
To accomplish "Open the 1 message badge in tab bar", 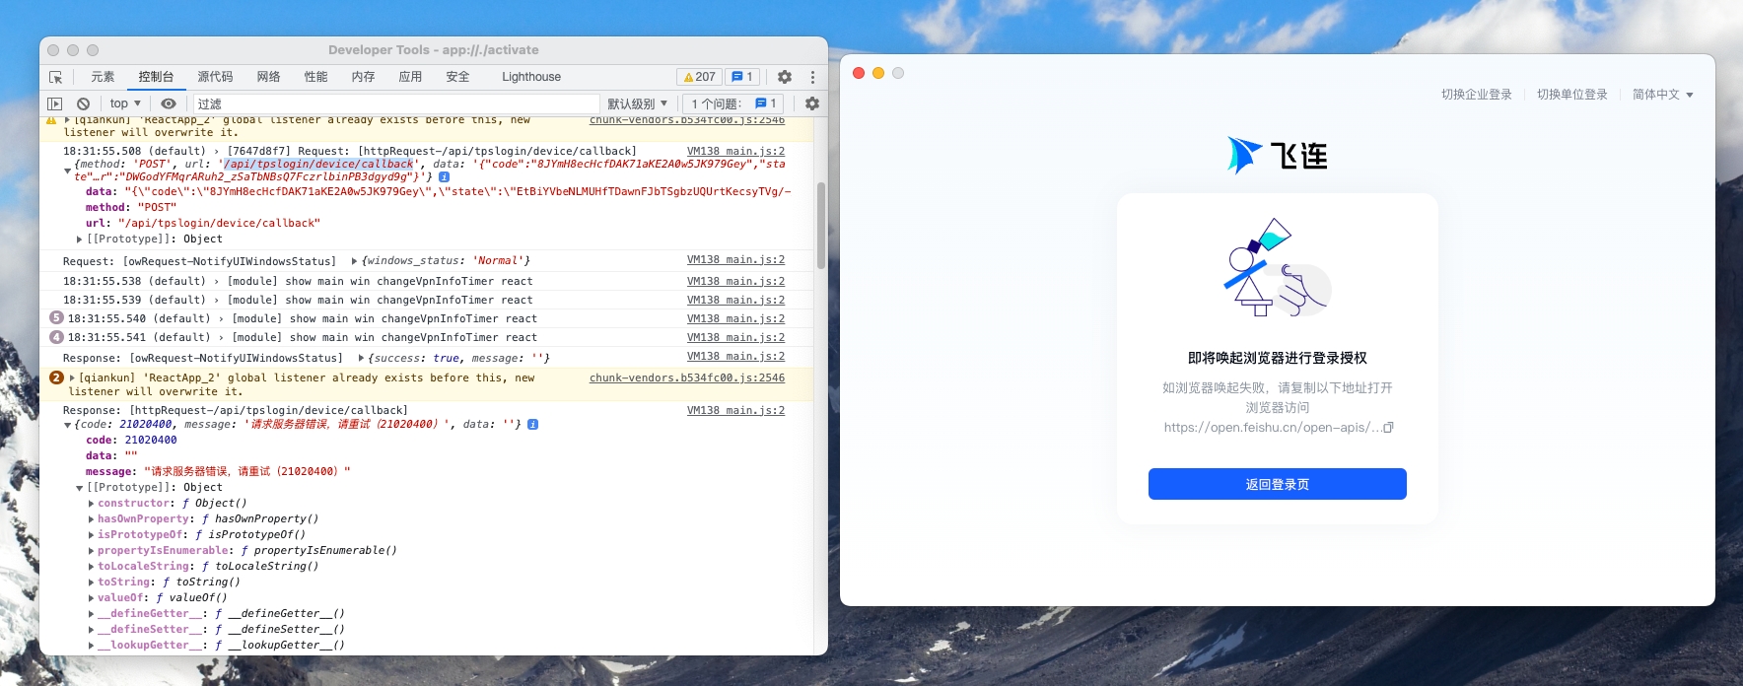I will tap(742, 77).
